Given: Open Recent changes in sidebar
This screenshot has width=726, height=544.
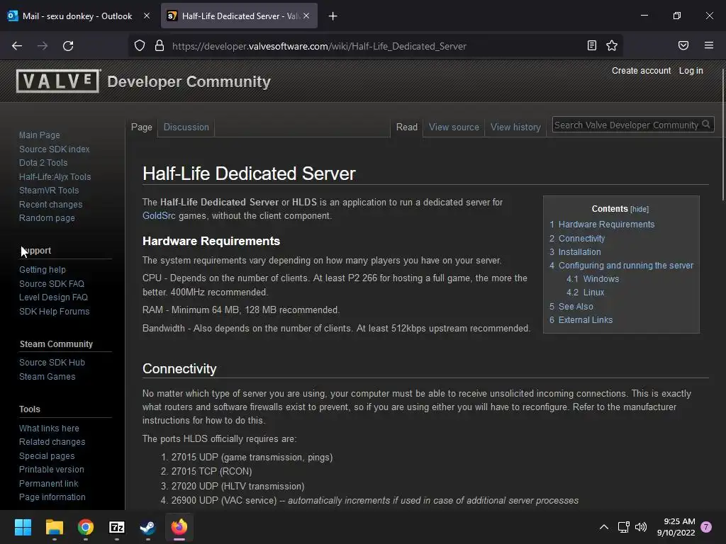Looking at the screenshot, I should tap(50, 204).
